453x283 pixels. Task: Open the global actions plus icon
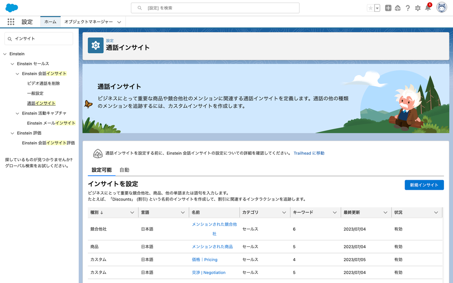[x=388, y=8]
